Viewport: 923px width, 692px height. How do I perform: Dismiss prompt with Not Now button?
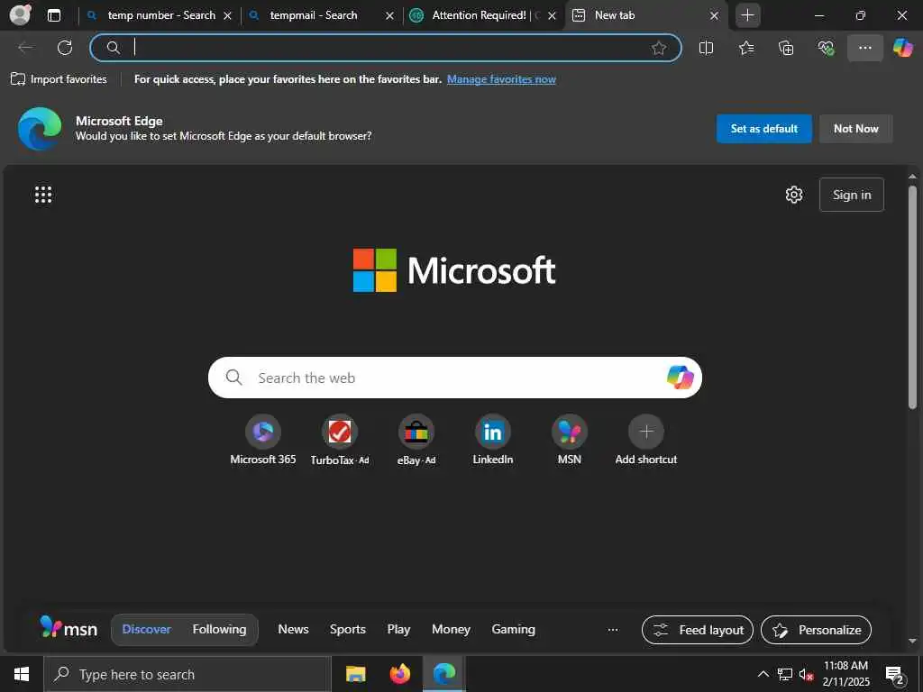tap(856, 128)
